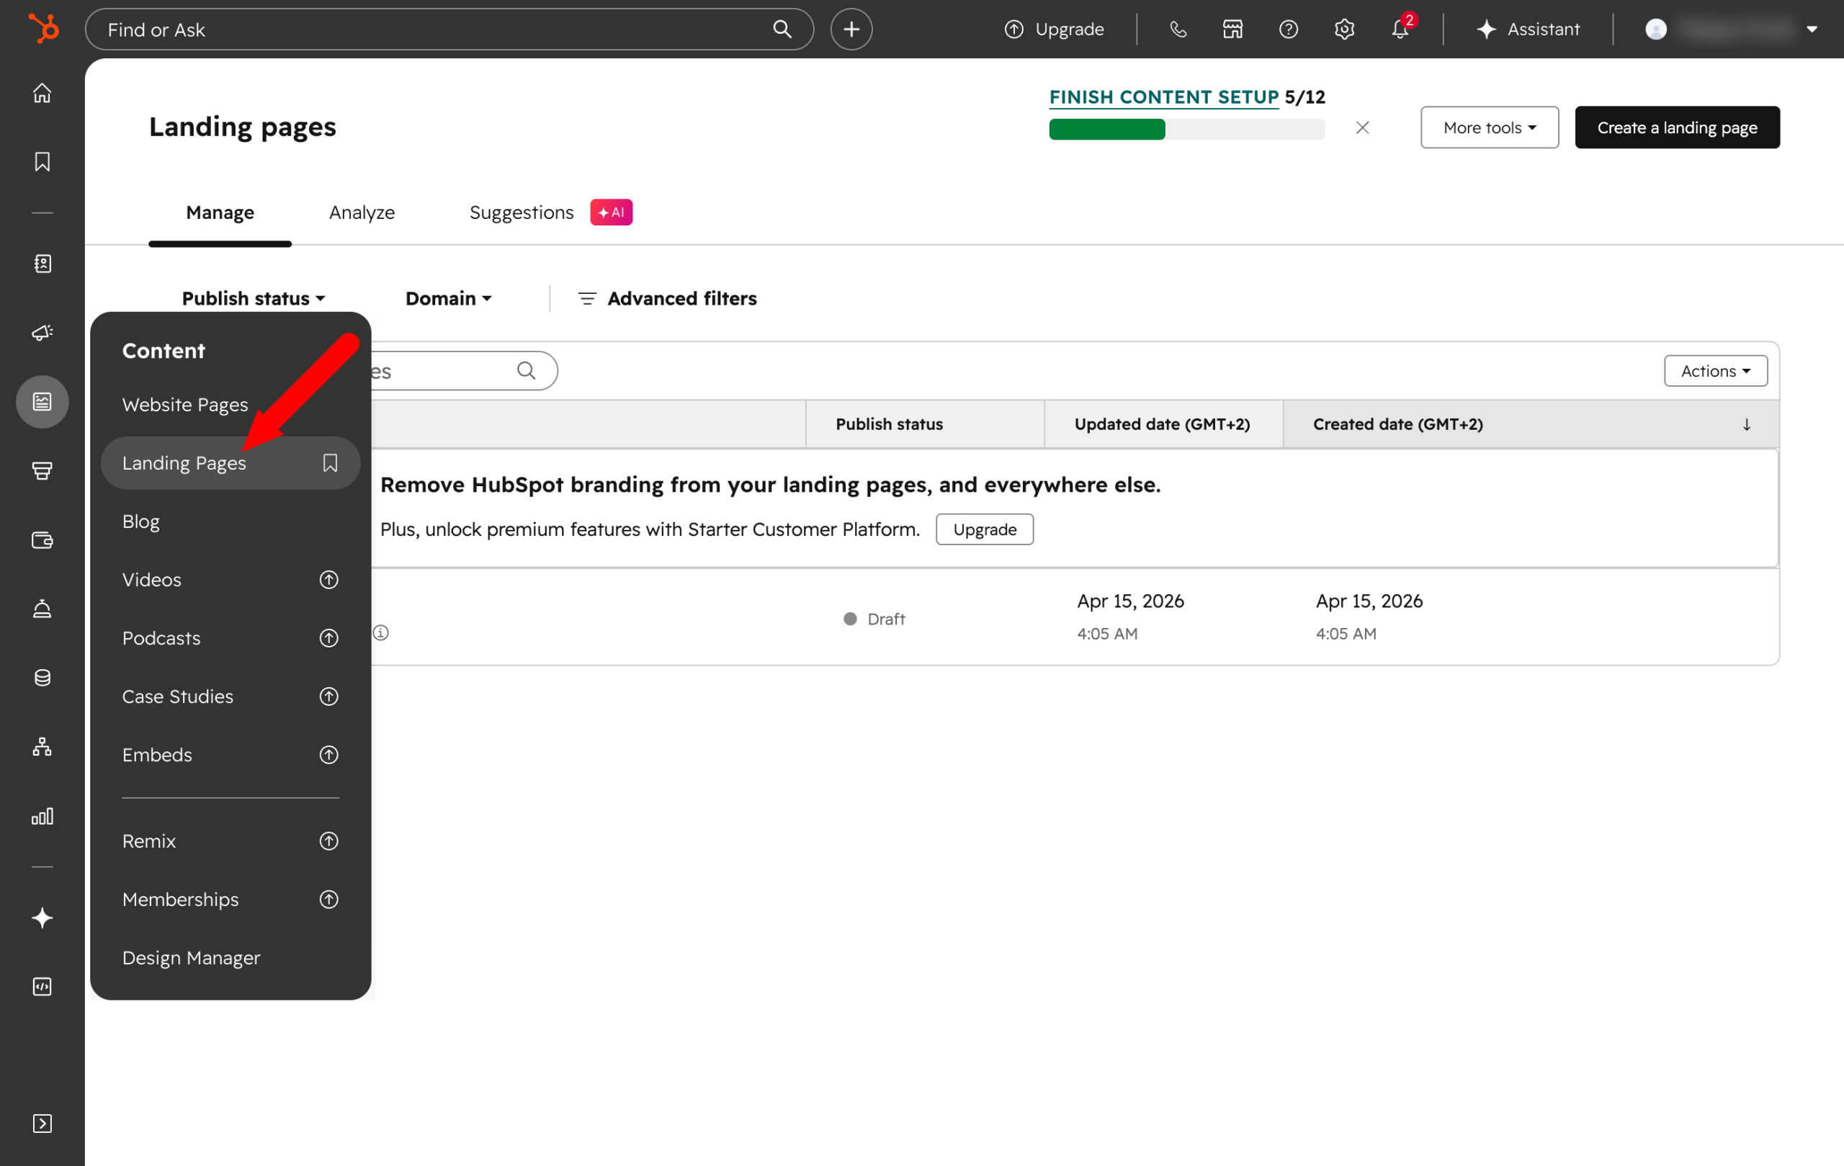Select Embeds in Content menu

(157, 755)
